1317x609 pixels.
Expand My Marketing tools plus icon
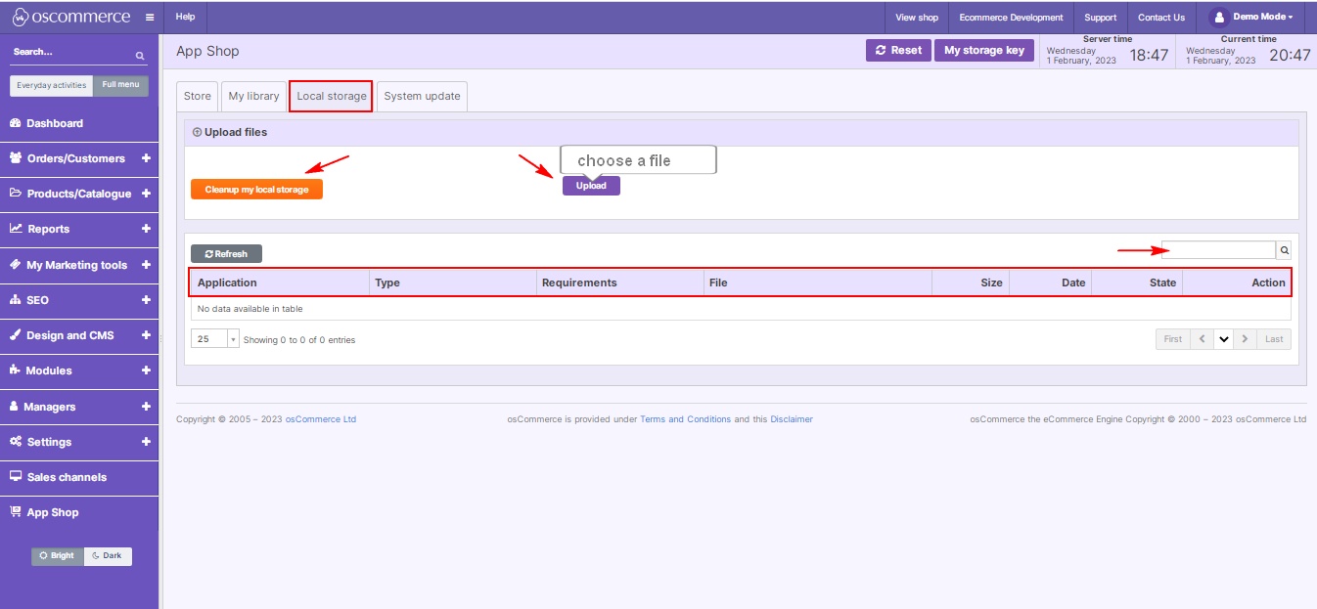click(146, 265)
